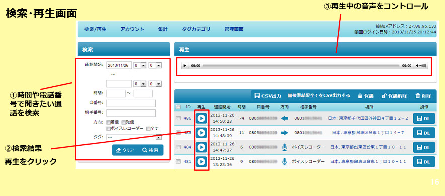
Task: Click the audio playback progress bar
Action: [301, 66]
